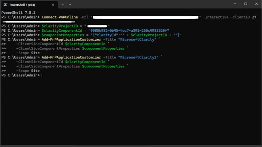
Task: Select the PowerShell 7 (x64) tab
Action: click(29, 5)
